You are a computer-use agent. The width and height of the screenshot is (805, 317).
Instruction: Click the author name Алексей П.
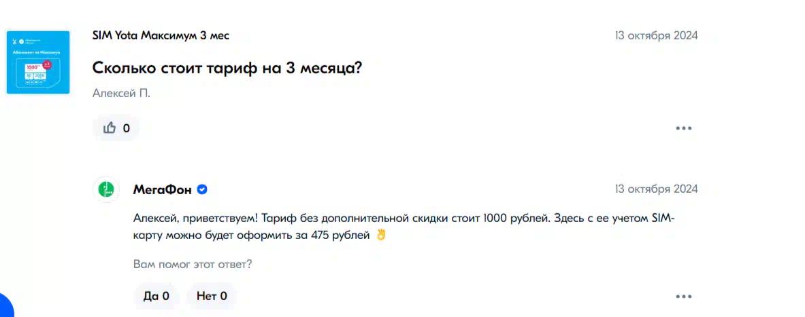coord(121,94)
